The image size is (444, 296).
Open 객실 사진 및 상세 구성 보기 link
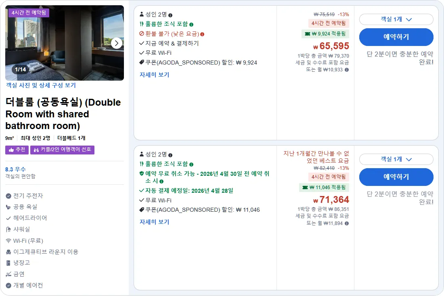[41, 85]
